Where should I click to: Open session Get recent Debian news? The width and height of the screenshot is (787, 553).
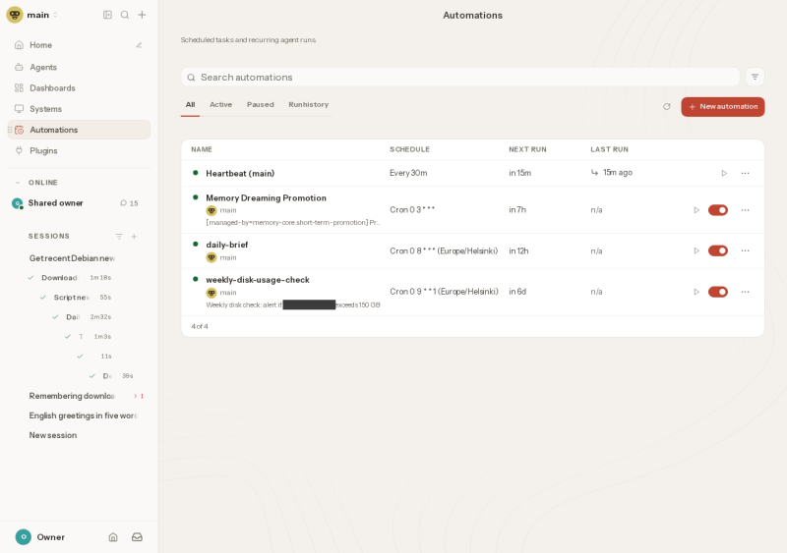[72, 258]
